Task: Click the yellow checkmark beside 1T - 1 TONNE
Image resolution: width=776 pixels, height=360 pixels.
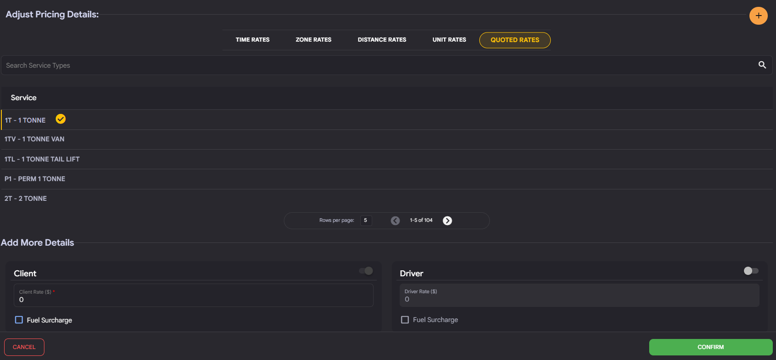Action: pos(60,119)
